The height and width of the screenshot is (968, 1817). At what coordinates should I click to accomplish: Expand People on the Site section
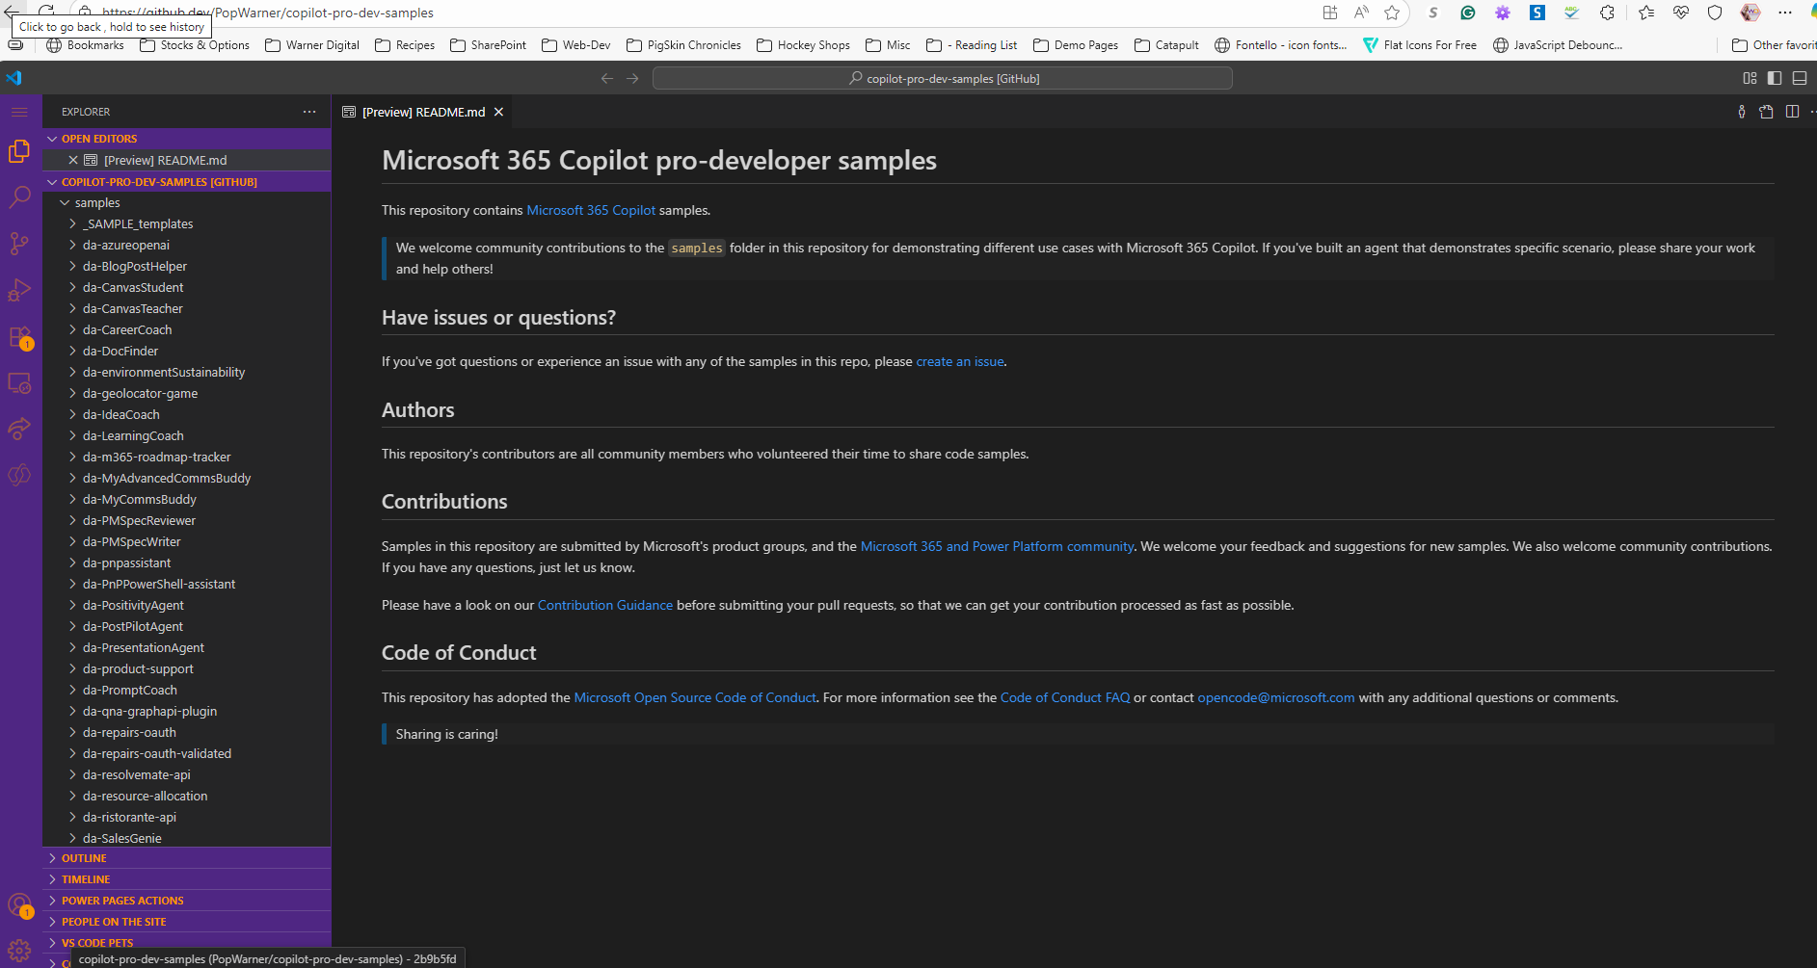pos(187,922)
